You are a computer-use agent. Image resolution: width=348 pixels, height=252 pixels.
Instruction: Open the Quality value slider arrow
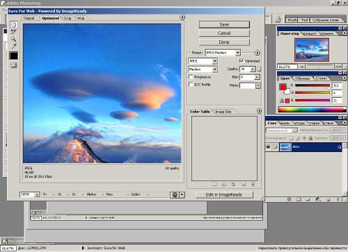click(253, 69)
